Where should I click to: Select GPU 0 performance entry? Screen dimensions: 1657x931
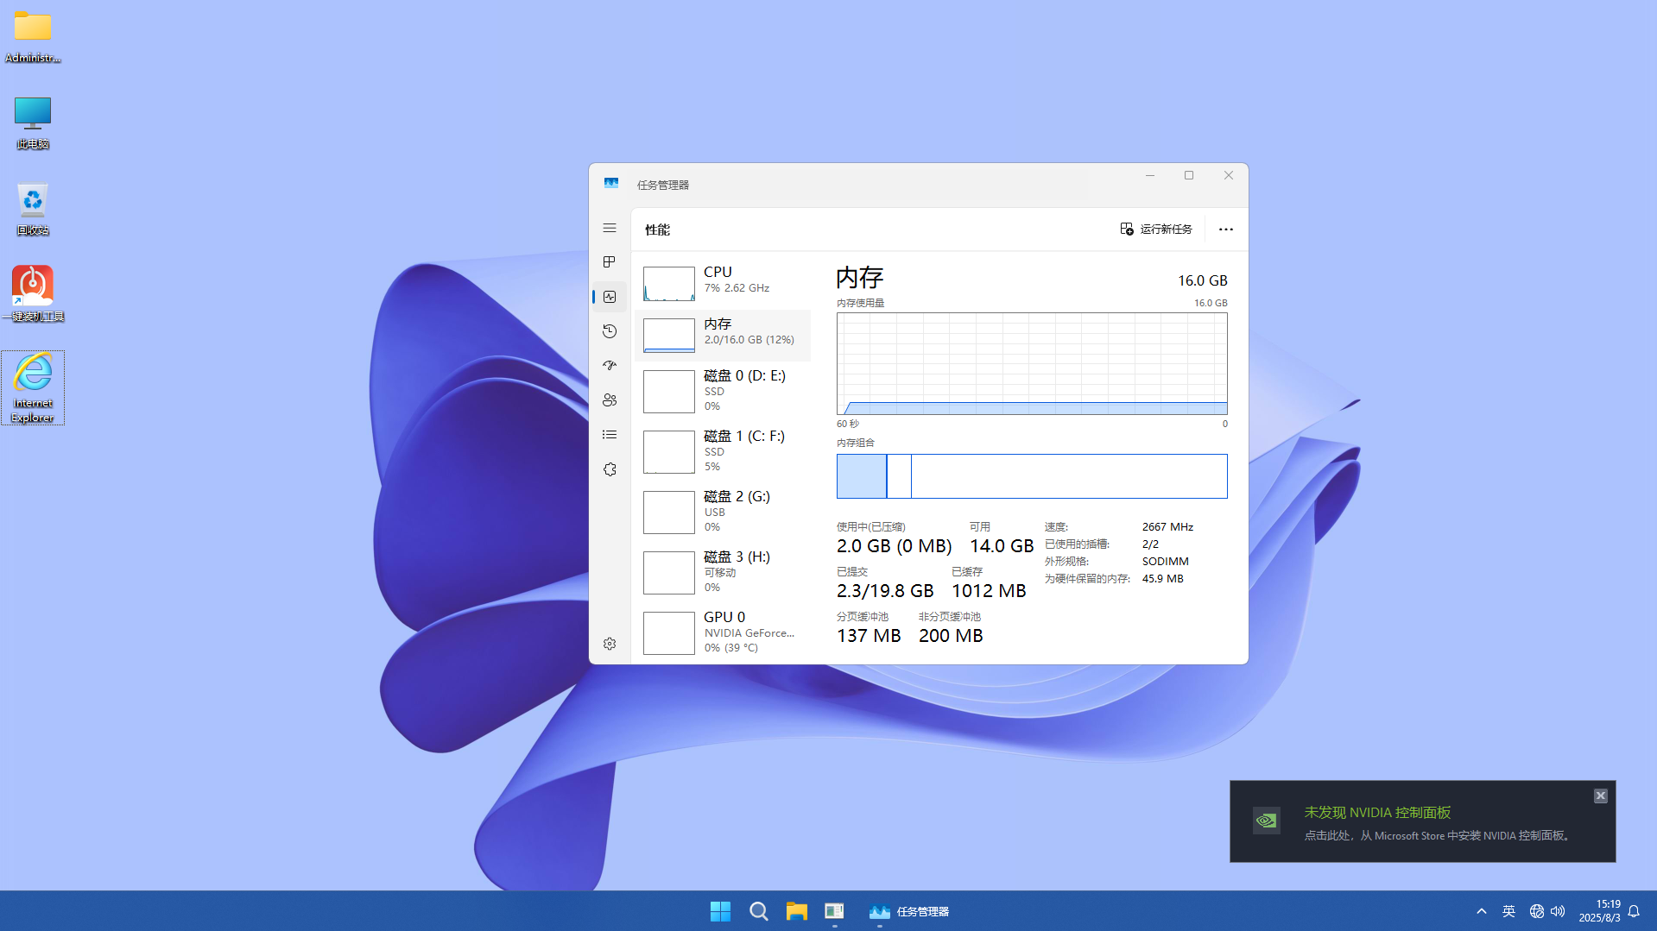click(x=723, y=632)
